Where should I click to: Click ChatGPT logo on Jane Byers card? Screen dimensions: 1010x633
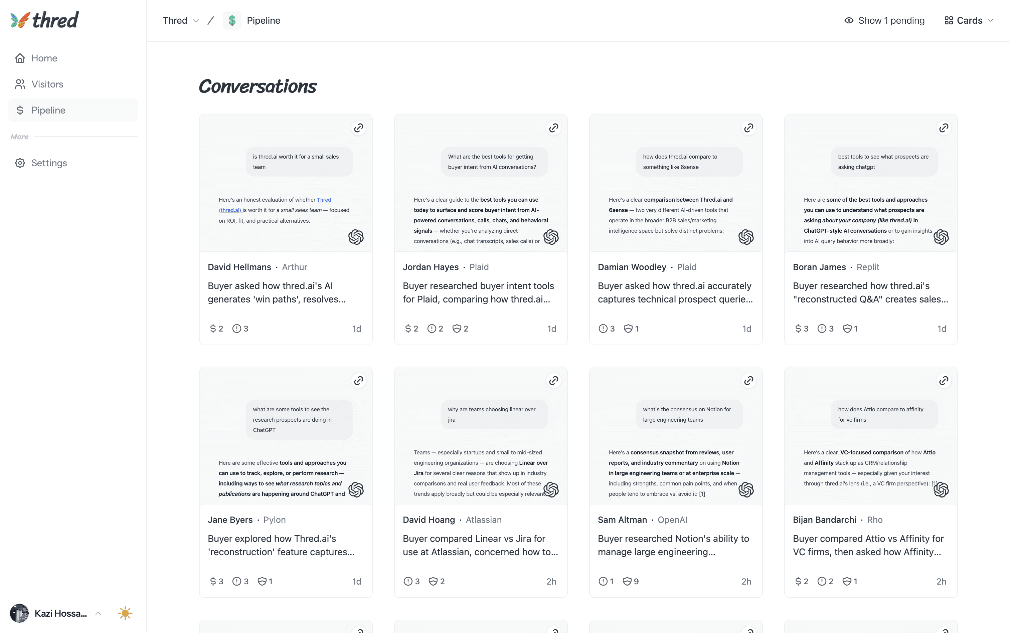point(356,489)
